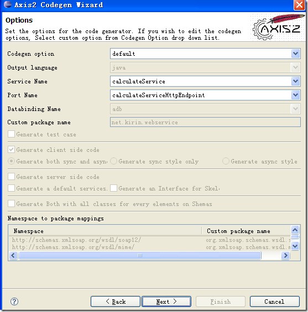Click the Eclipse icon in title bar
The height and width of the screenshot is (312, 308).
coord(8,4)
